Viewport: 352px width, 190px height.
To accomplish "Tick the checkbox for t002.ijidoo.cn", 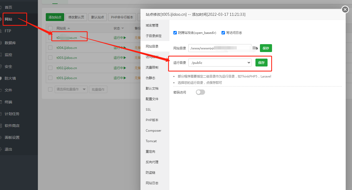I will tap(50, 68).
